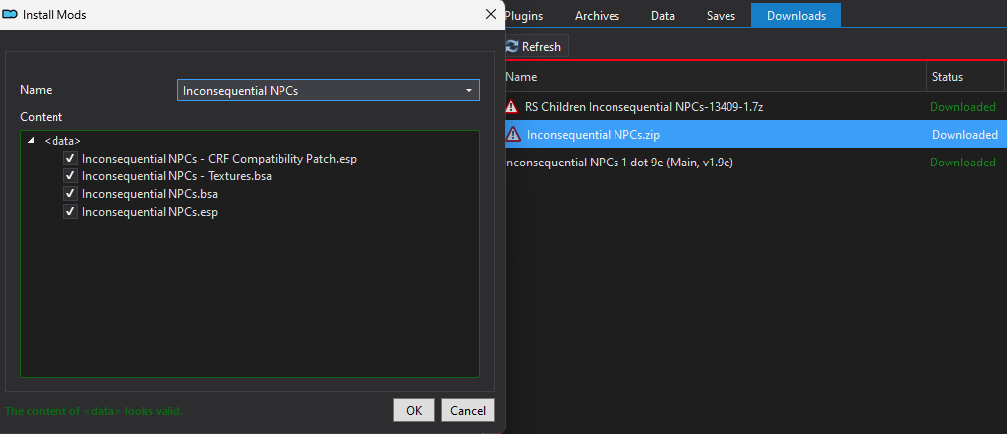The width and height of the screenshot is (1007, 434).
Task: Close the Install Mods dialog
Action: point(491,14)
